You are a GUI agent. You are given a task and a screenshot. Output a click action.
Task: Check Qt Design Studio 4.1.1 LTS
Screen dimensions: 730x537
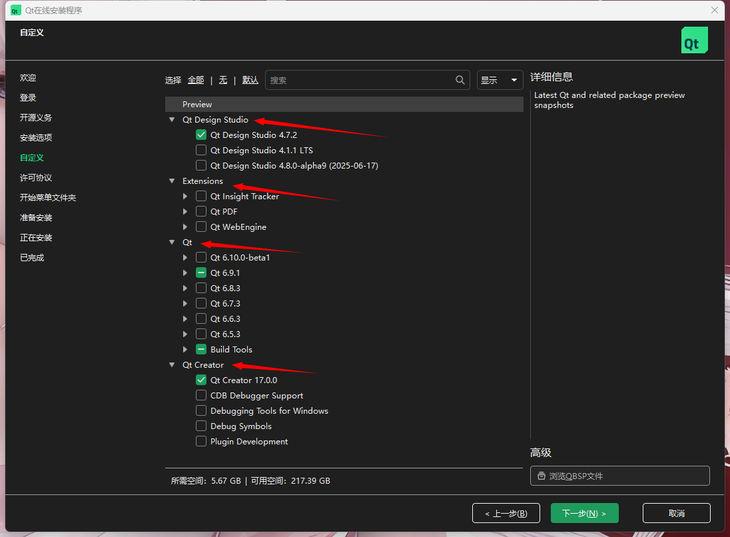(201, 151)
